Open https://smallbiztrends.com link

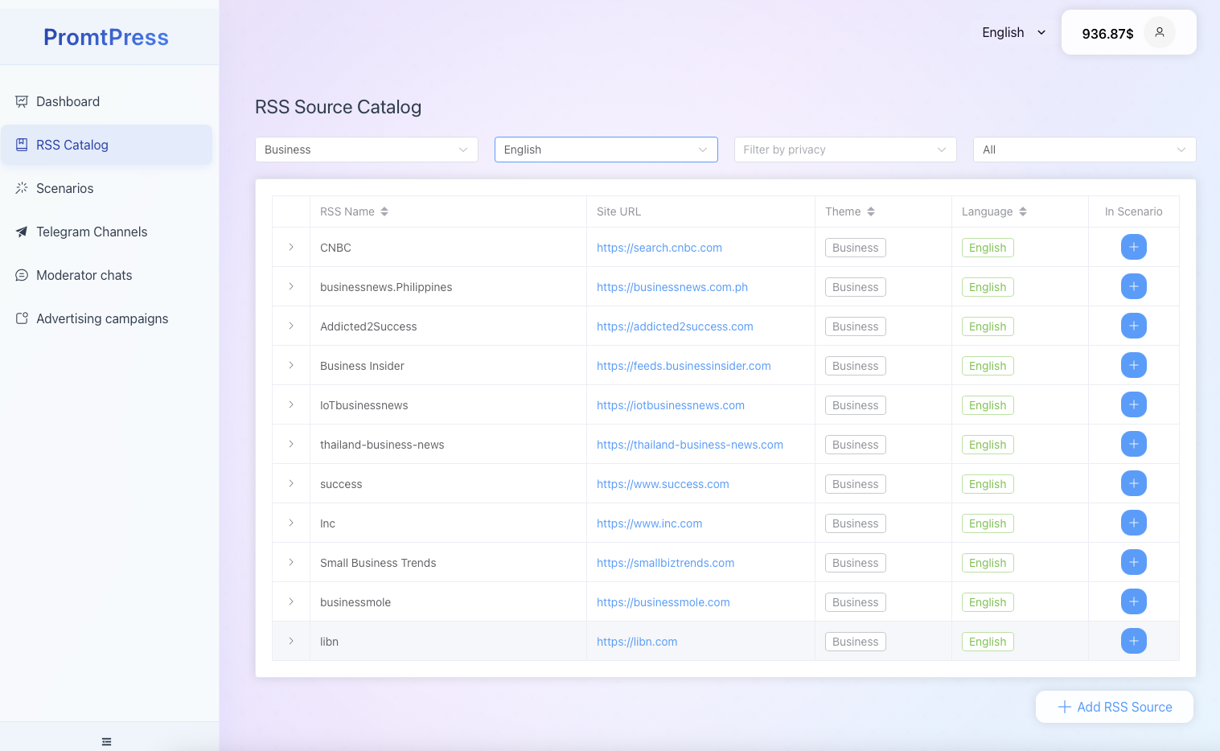pyautogui.click(x=666, y=563)
